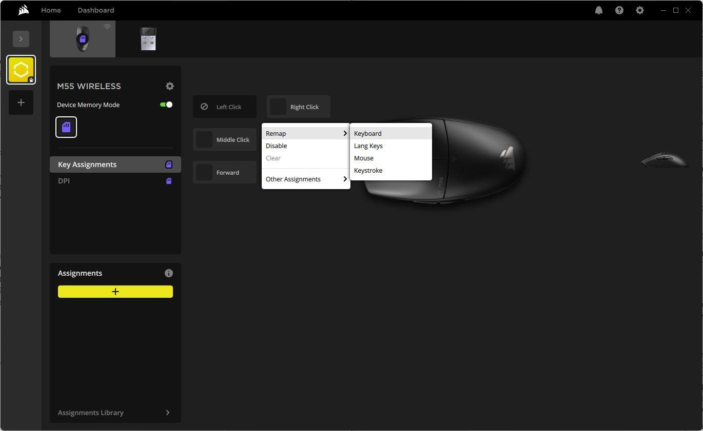Select the onboard memory profile slot icon
This screenshot has width=703, height=431.
click(66, 127)
